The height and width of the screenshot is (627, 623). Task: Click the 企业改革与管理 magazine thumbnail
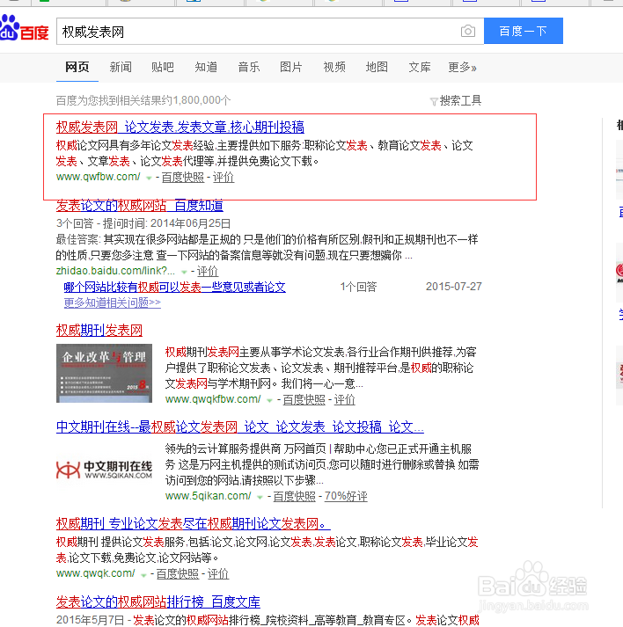(104, 373)
